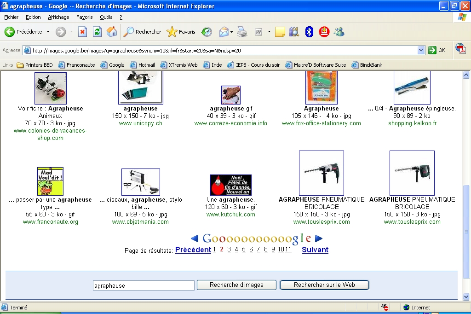471x314 pixels.
Task: Print the page with the printer icon
Action: (x=242, y=32)
